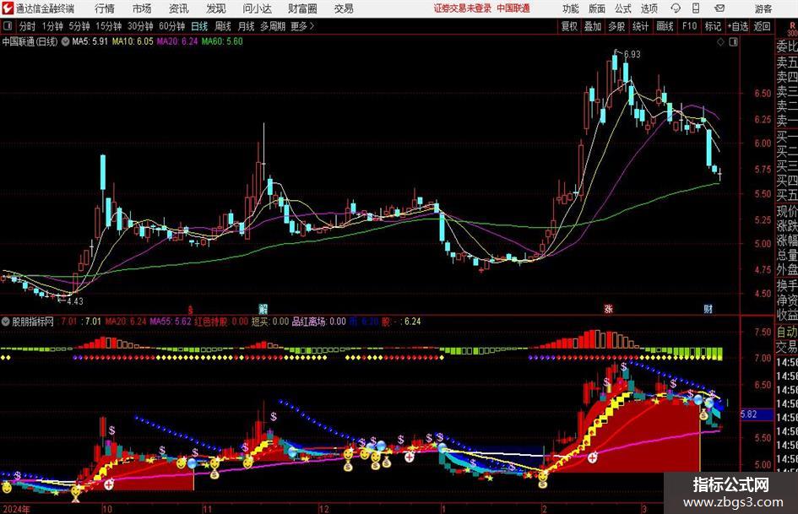Viewport: 798px width, 514px height.
Task: Click the 4.43 low price annotation
Action: pyautogui.click(x=75, y=301)
